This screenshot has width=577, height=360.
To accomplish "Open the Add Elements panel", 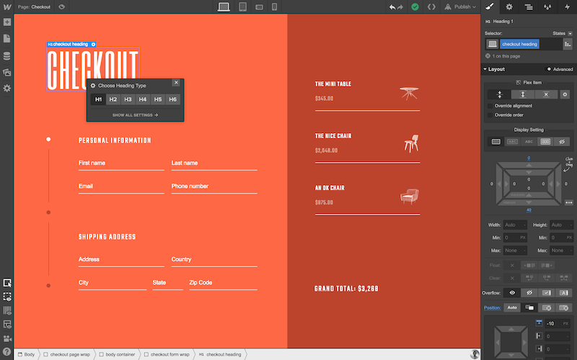I will pos(7,22).
